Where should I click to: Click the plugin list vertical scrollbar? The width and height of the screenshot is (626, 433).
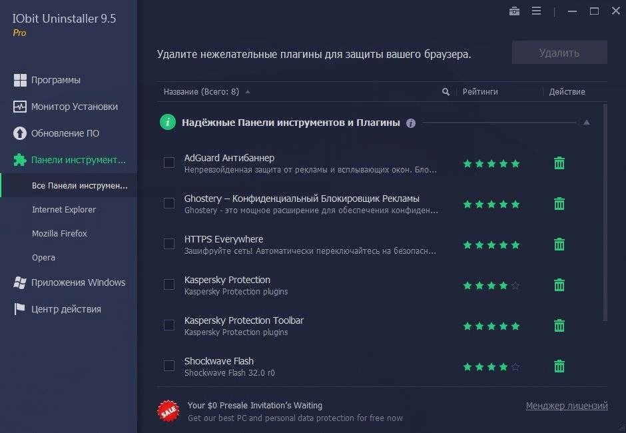pyautogui.click(x=605, y=212)
